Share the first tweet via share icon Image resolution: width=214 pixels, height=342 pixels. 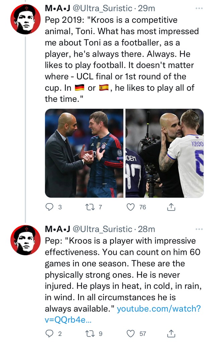point(171,207)
